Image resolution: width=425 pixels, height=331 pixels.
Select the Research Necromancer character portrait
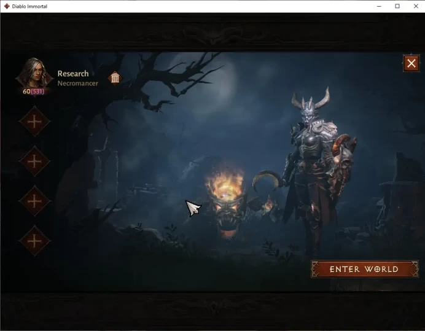[34, 74]
